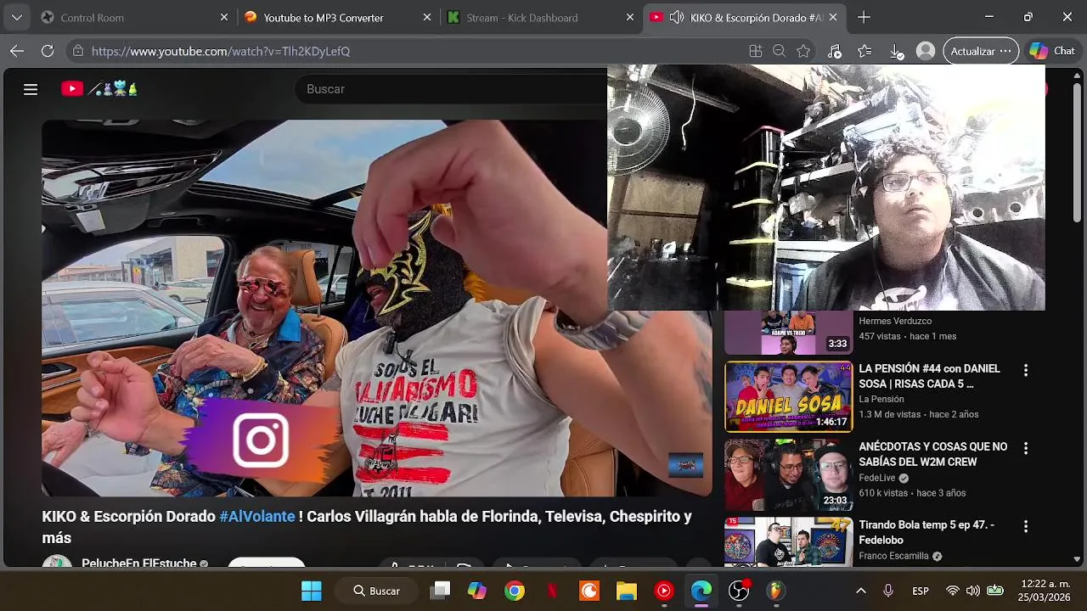The width and height of the screenshot is (1087, 611).
Task: Click the Franco Escamilla channel name
Action: (x=893, y=556)
